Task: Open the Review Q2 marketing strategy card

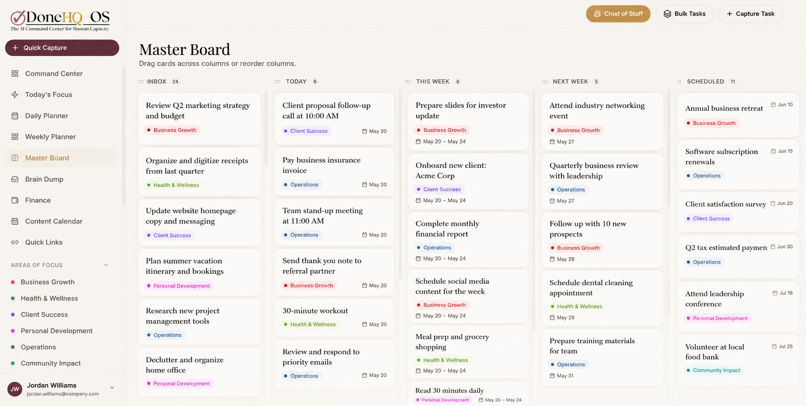Action: [199, 119]
